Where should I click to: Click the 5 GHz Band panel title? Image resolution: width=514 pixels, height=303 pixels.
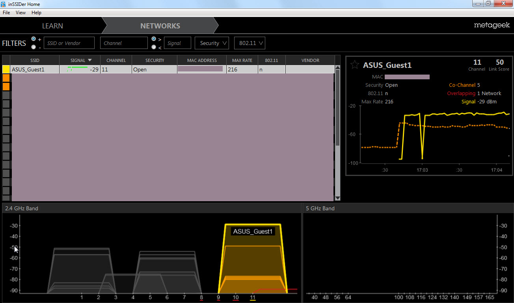(320, 208)
